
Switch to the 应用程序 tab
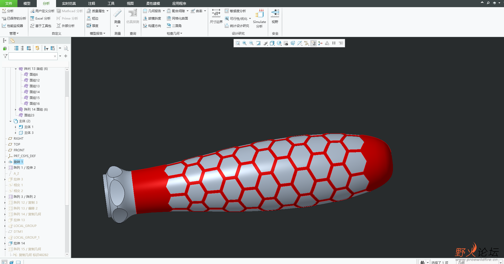coord(179,3)
